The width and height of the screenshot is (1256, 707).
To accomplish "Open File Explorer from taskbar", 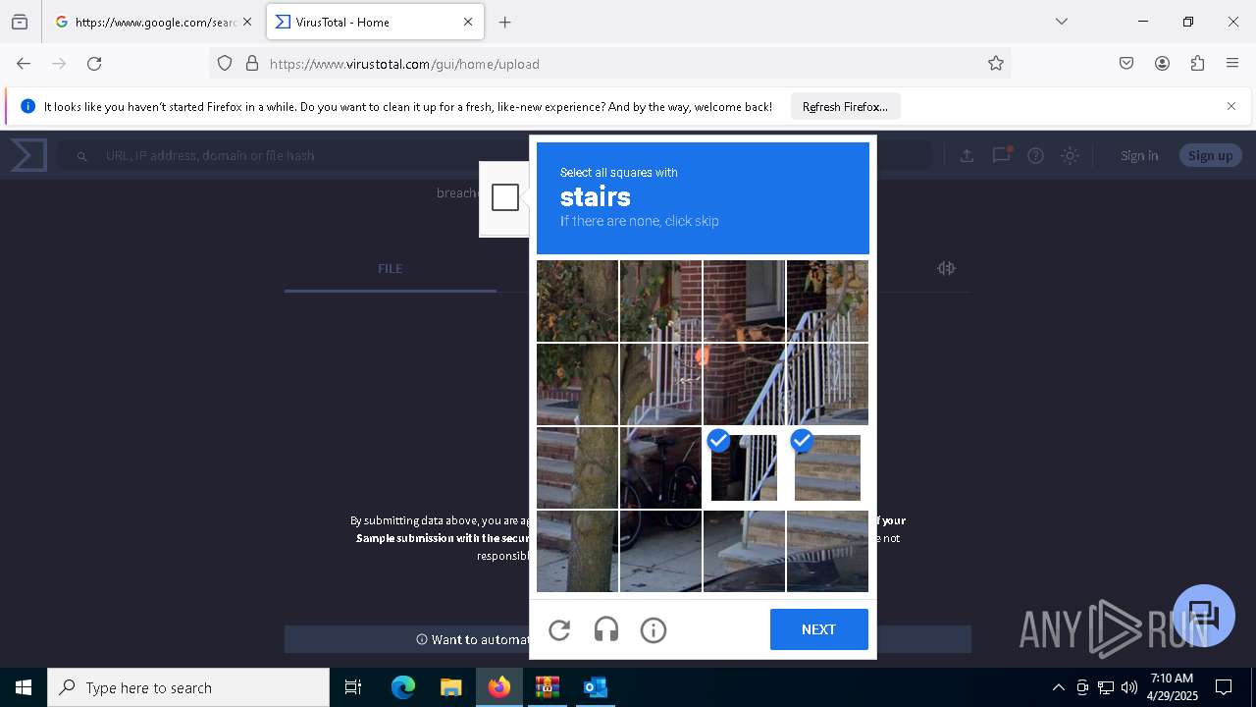I will click(450, 687).
